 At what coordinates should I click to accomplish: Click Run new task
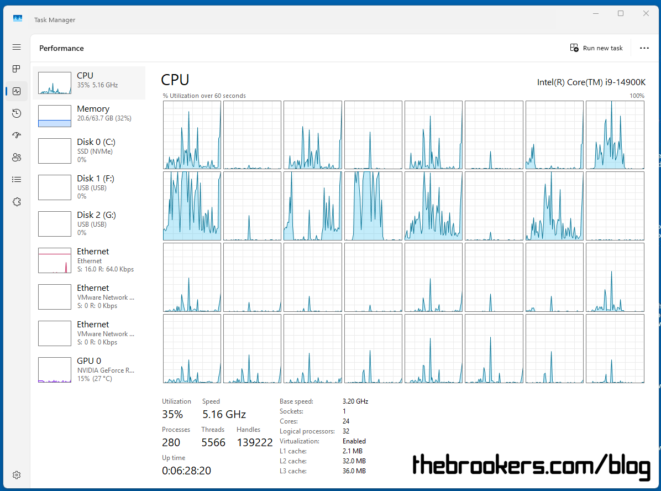pyautogui.click(x=596, y=48)
